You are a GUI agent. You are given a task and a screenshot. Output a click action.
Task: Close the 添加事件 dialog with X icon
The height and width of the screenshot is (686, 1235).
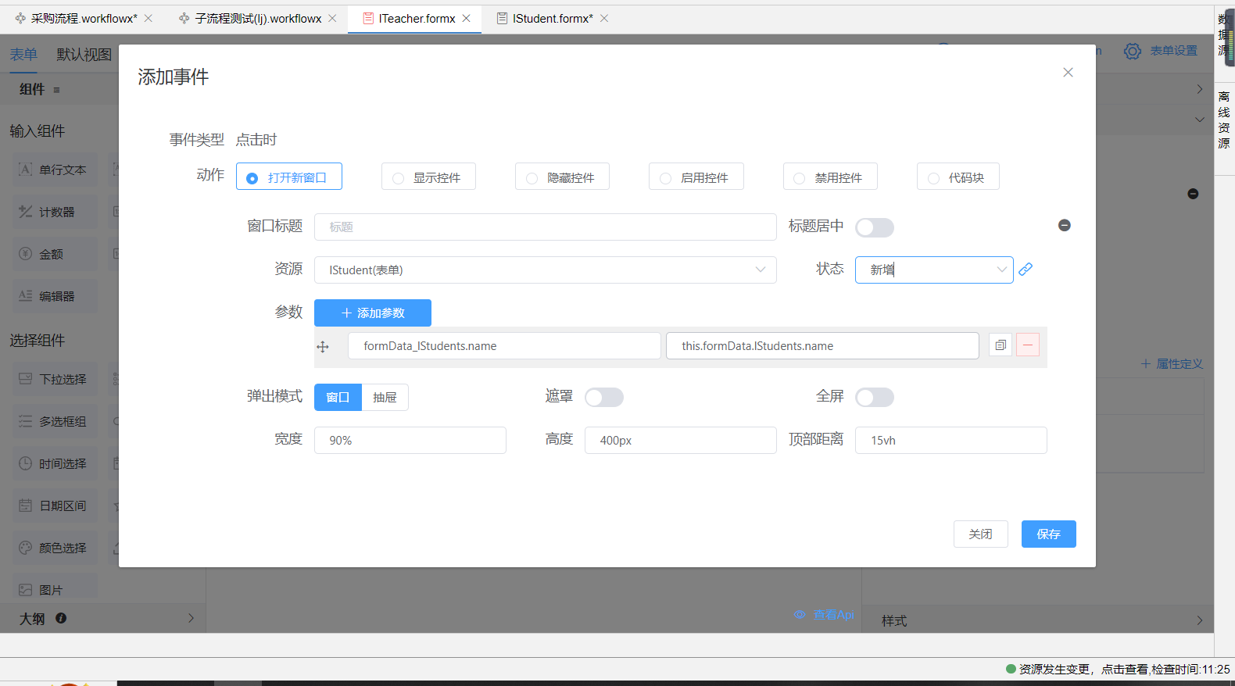[x=1068, y=73]
